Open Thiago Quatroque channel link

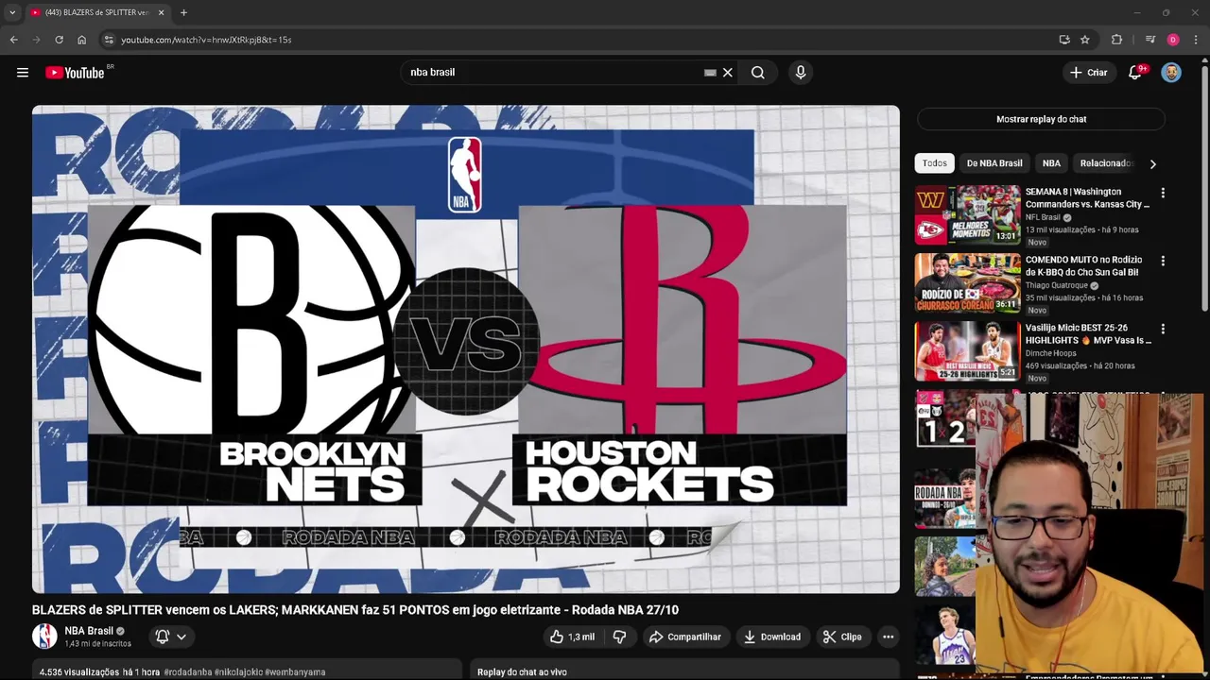pos(1057,285)
